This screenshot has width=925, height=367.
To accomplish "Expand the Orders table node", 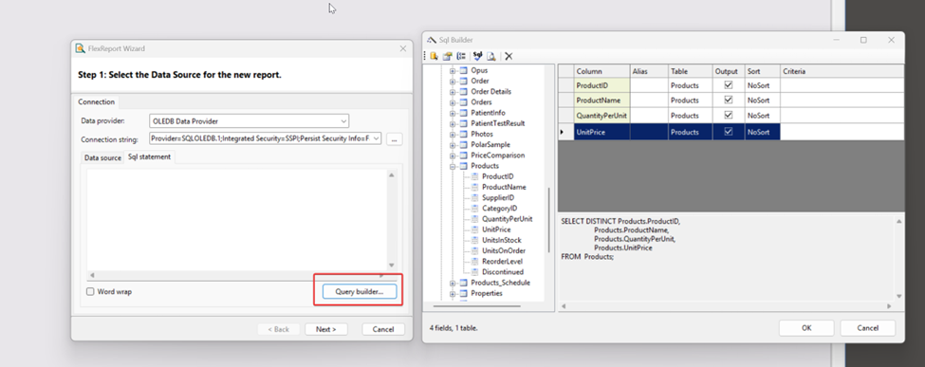I will coord(453,102).
